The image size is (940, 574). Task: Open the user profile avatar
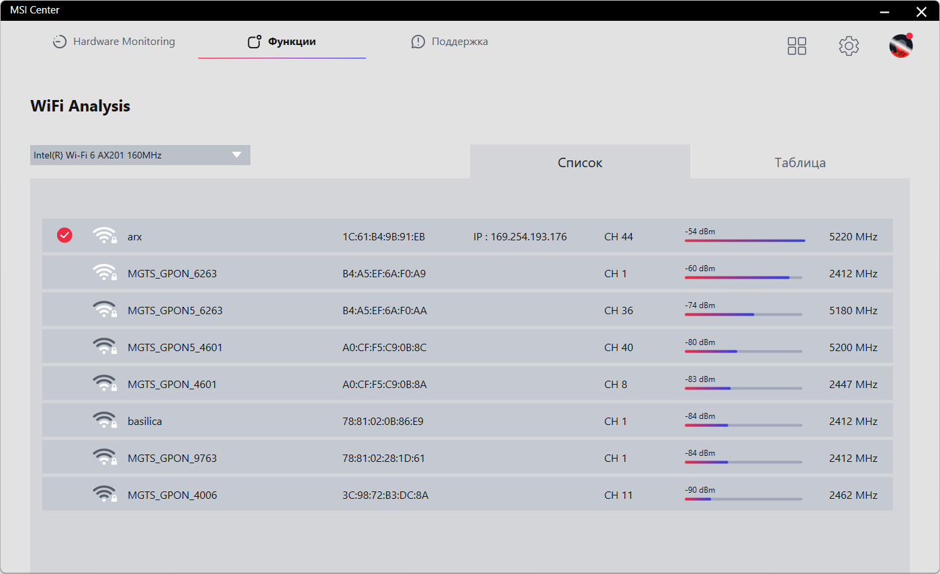[901, 46]
